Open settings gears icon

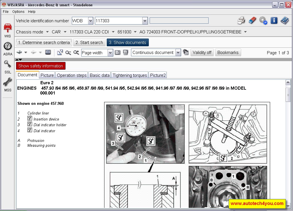[x=263, y=21]
